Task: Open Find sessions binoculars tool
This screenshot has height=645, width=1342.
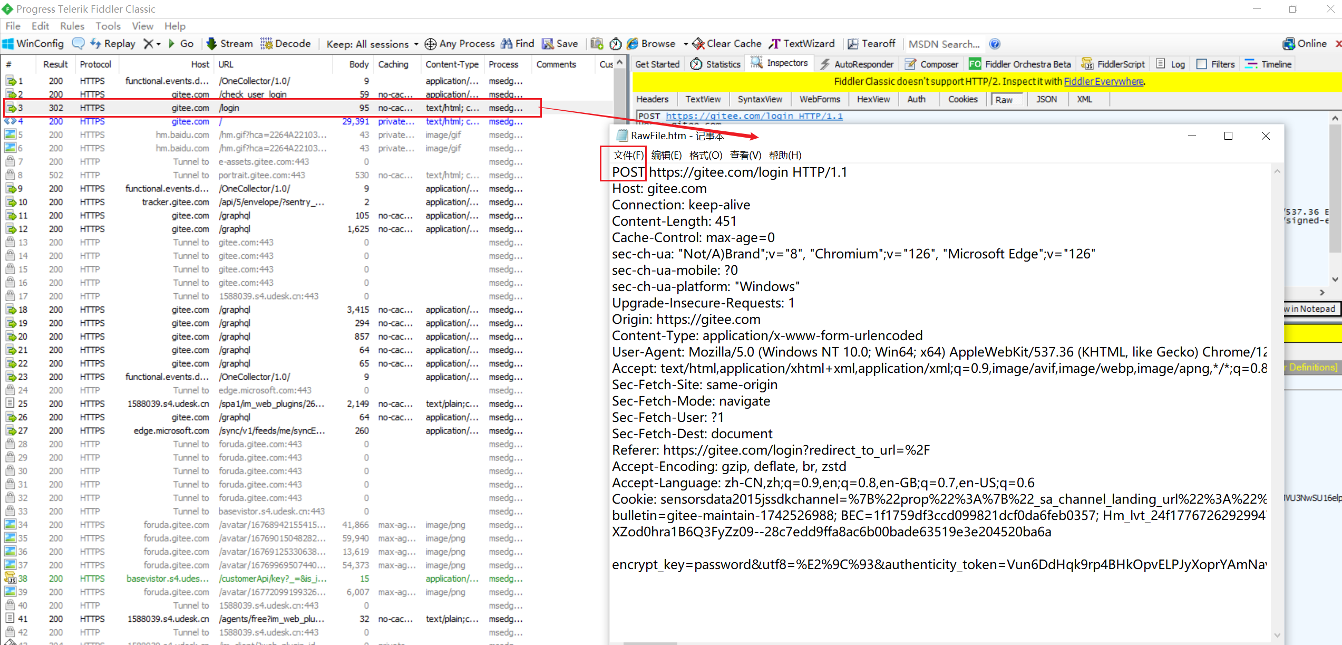Action: pyautogui.click(x=517, y=44)
